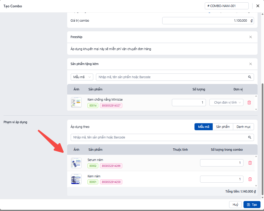Select Mẫu mã apply-scope option
The height and width of the screenshot is (211, 264).
click(203, 127)
